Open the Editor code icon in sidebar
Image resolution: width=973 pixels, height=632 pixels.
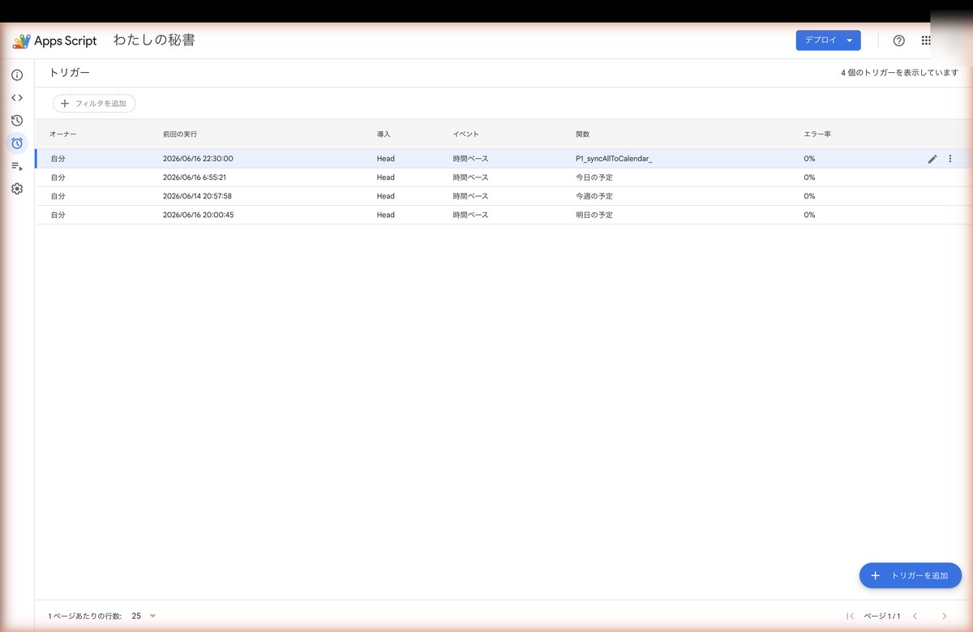point(17,98)
